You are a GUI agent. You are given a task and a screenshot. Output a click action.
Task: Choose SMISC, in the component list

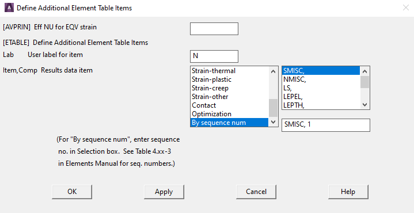pyautogui.click(x=321, y=71)
